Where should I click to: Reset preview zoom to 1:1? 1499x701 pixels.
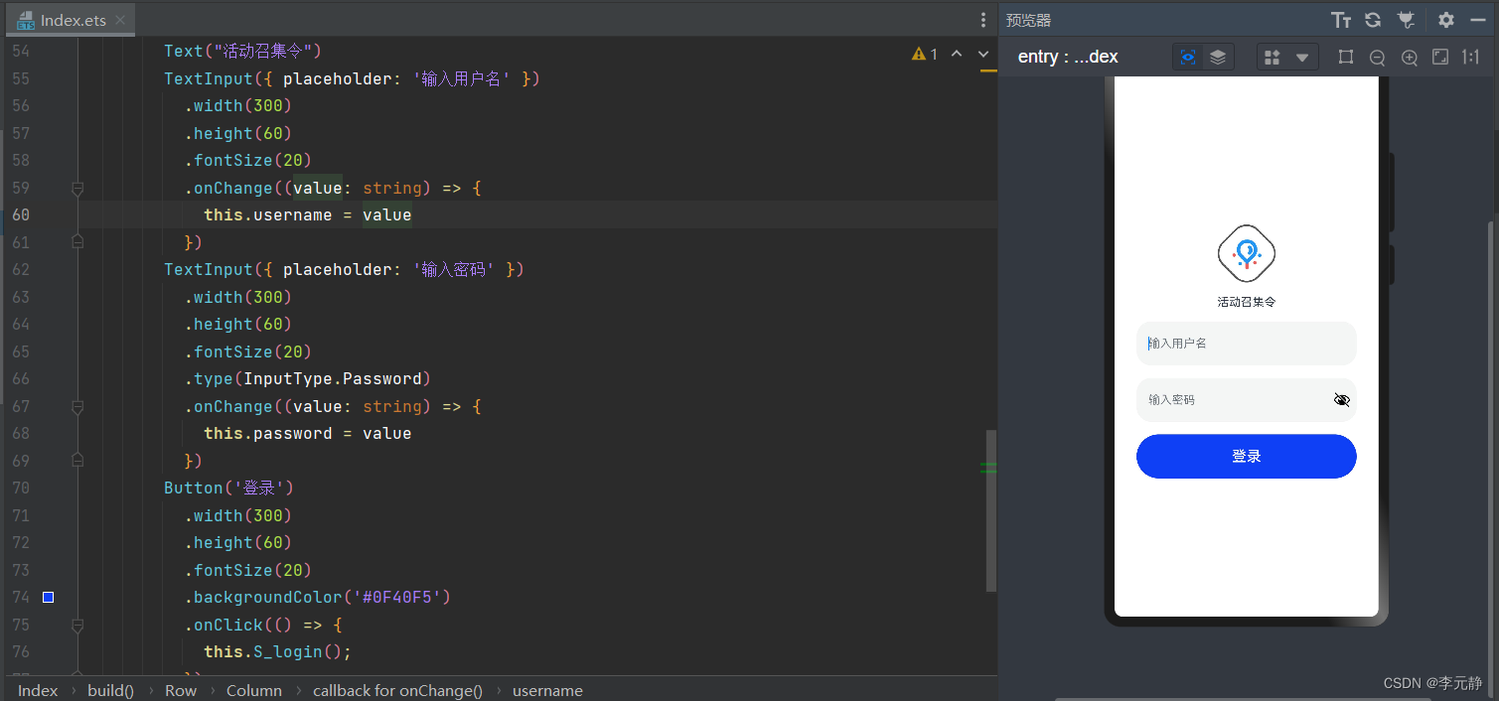click(1471, 57)
